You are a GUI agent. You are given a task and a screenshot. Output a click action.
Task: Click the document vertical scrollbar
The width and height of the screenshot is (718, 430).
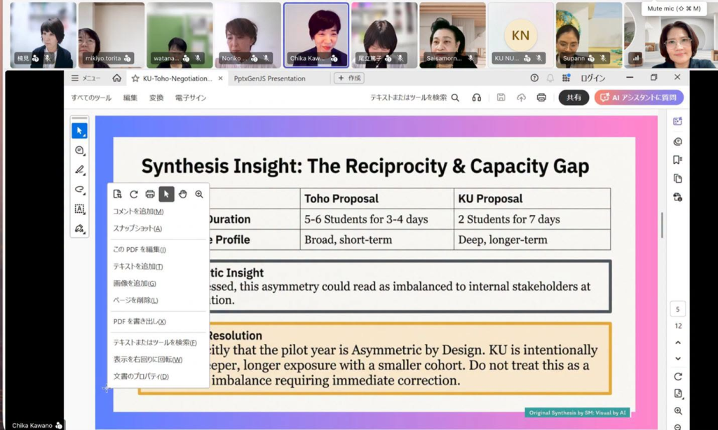662,225
